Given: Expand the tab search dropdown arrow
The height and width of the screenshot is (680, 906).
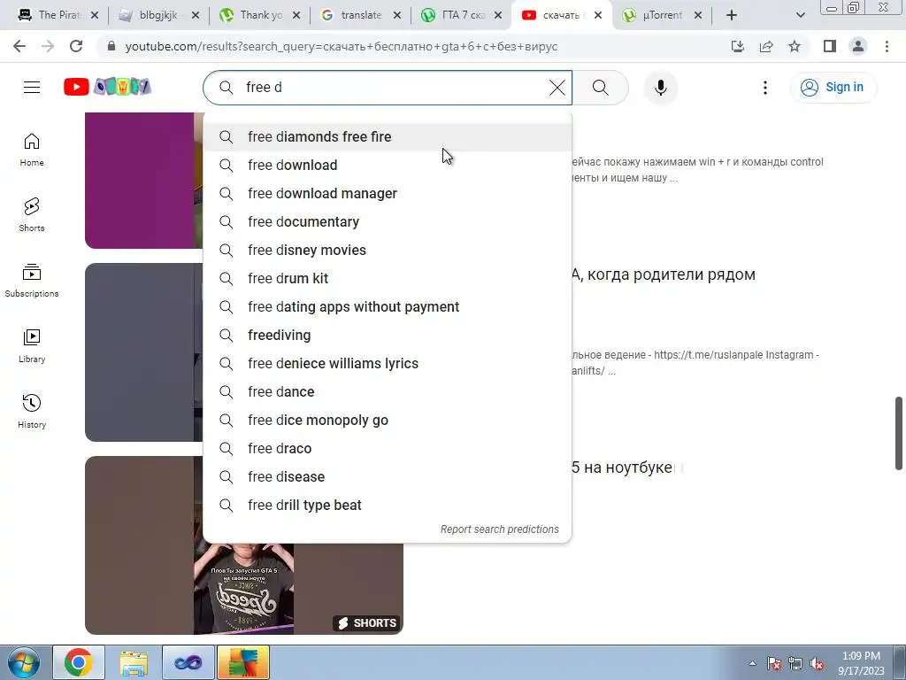Looking at the screenshot, I should [x=800, y=15].
